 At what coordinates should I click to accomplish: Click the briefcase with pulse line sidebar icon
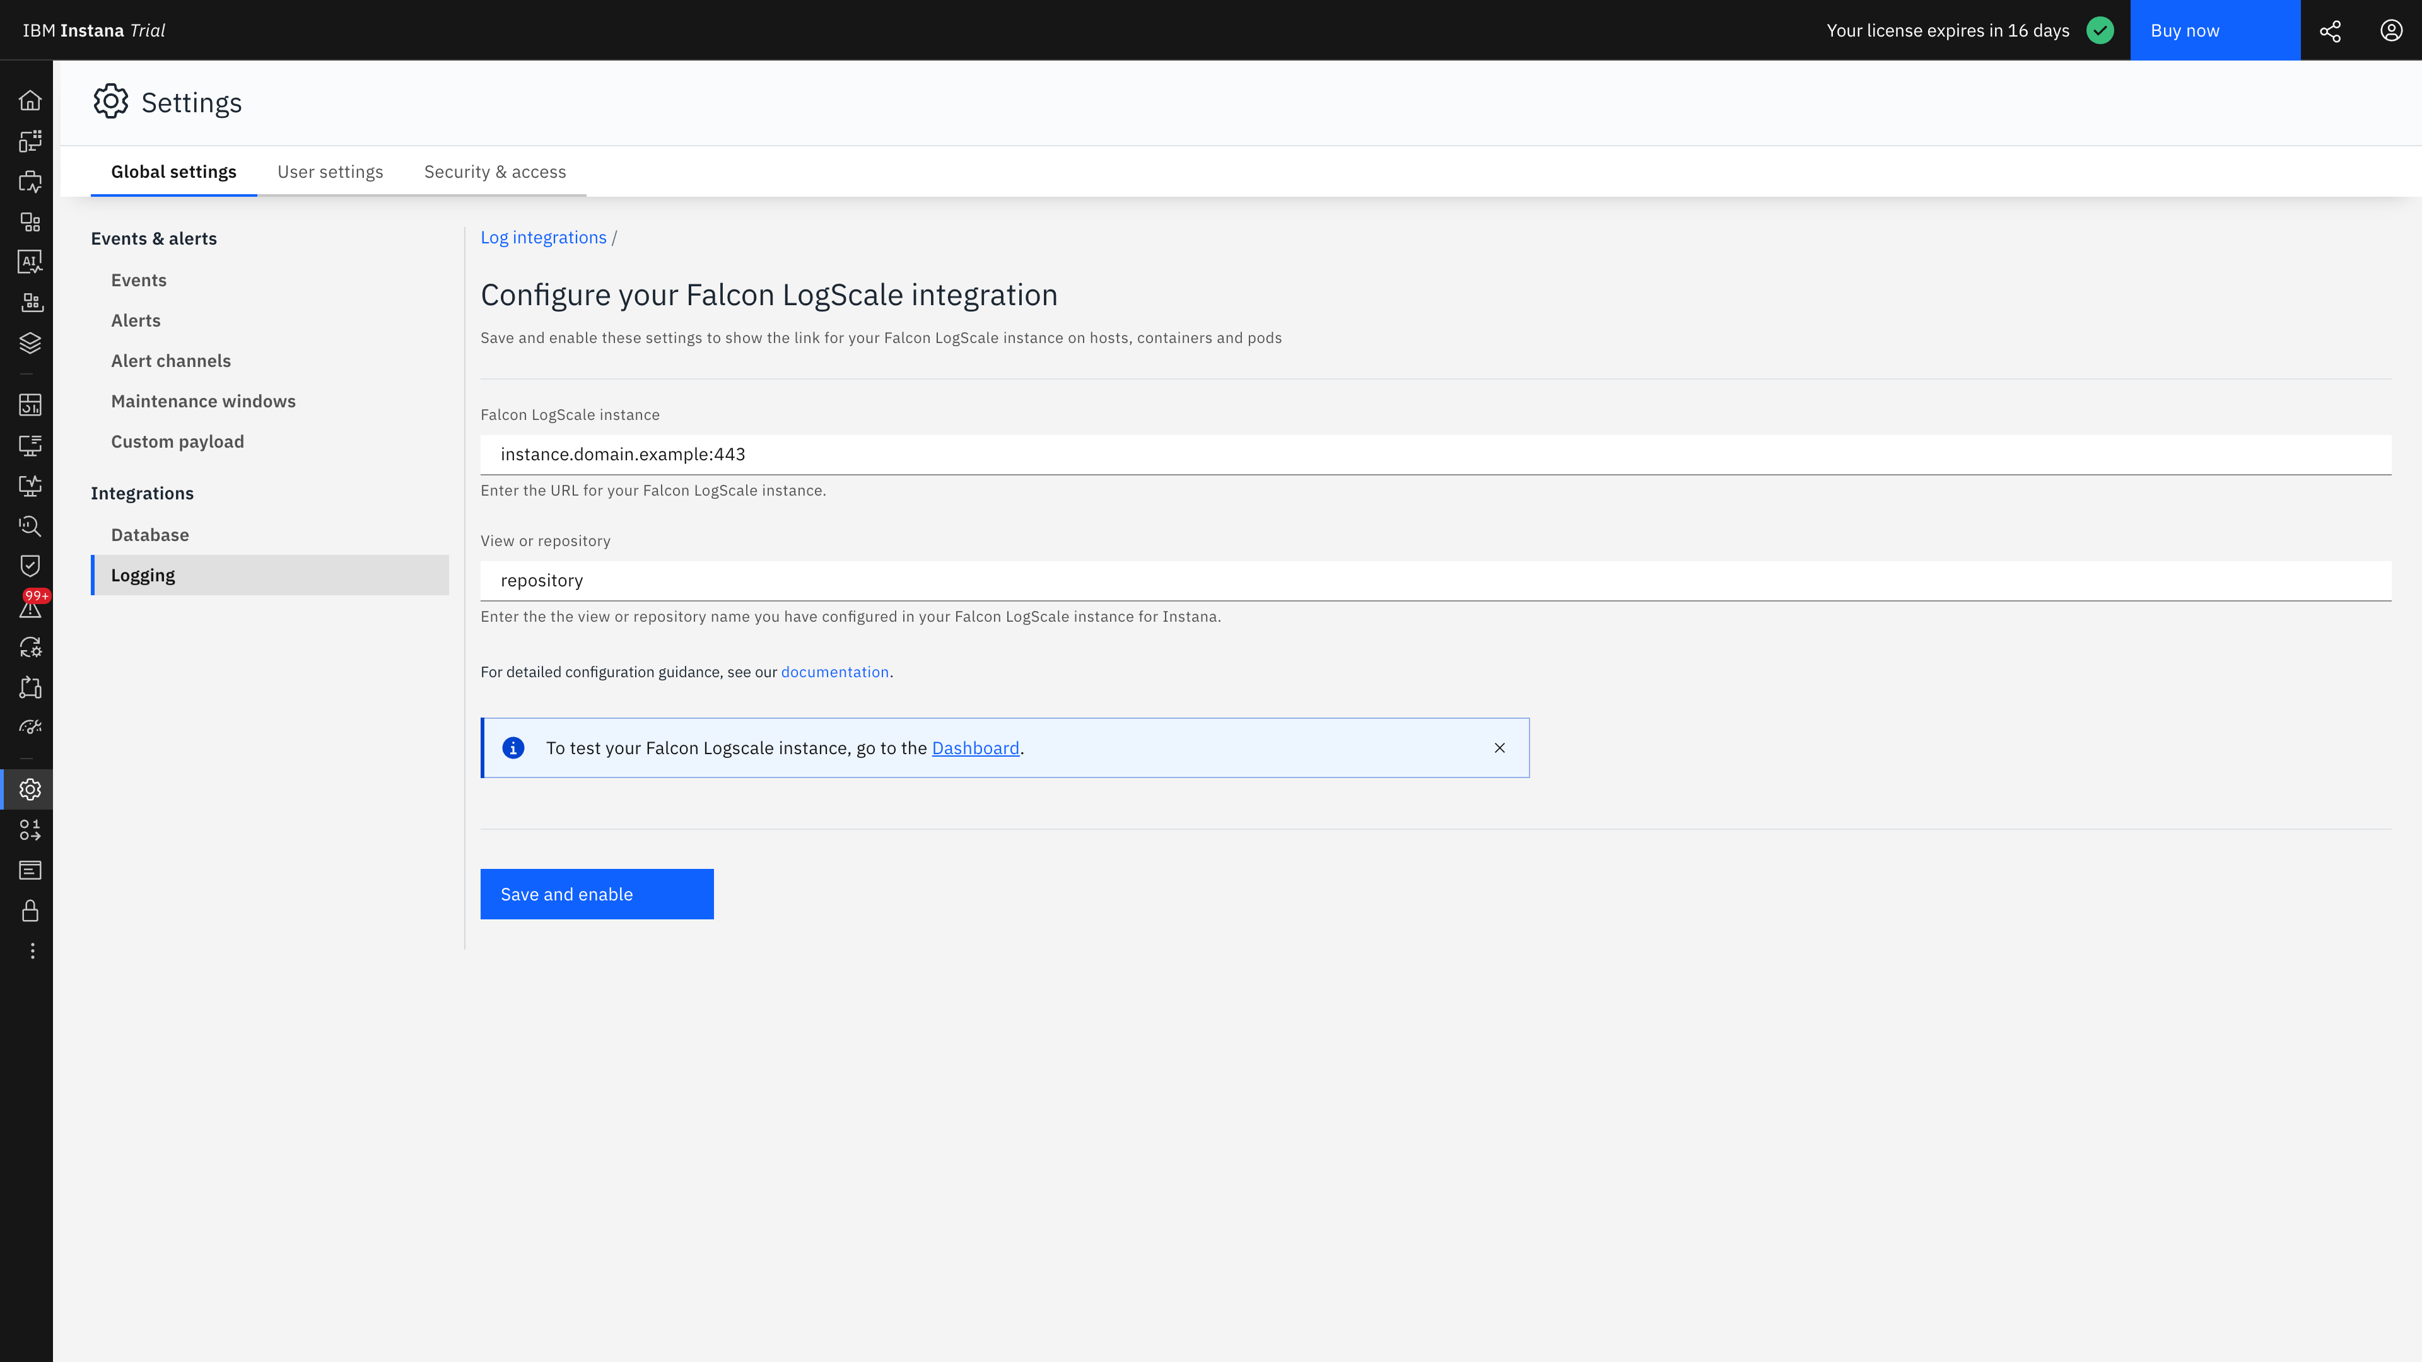tap(30, 182)
